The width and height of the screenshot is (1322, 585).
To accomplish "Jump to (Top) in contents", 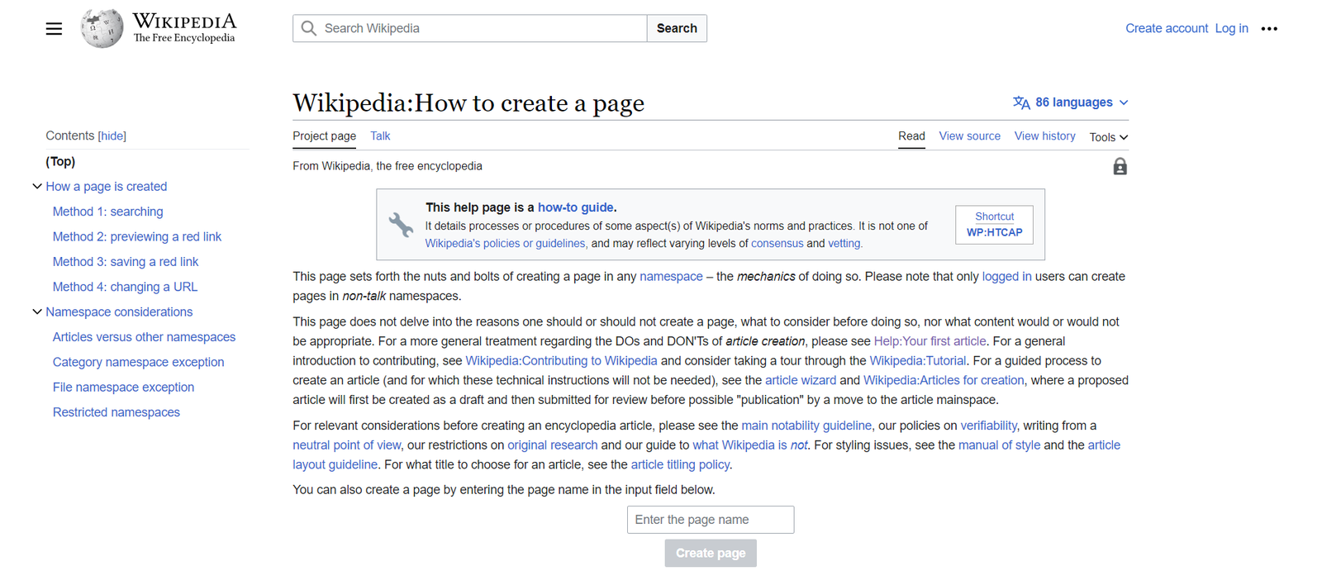I will click(x=60, y=161).
